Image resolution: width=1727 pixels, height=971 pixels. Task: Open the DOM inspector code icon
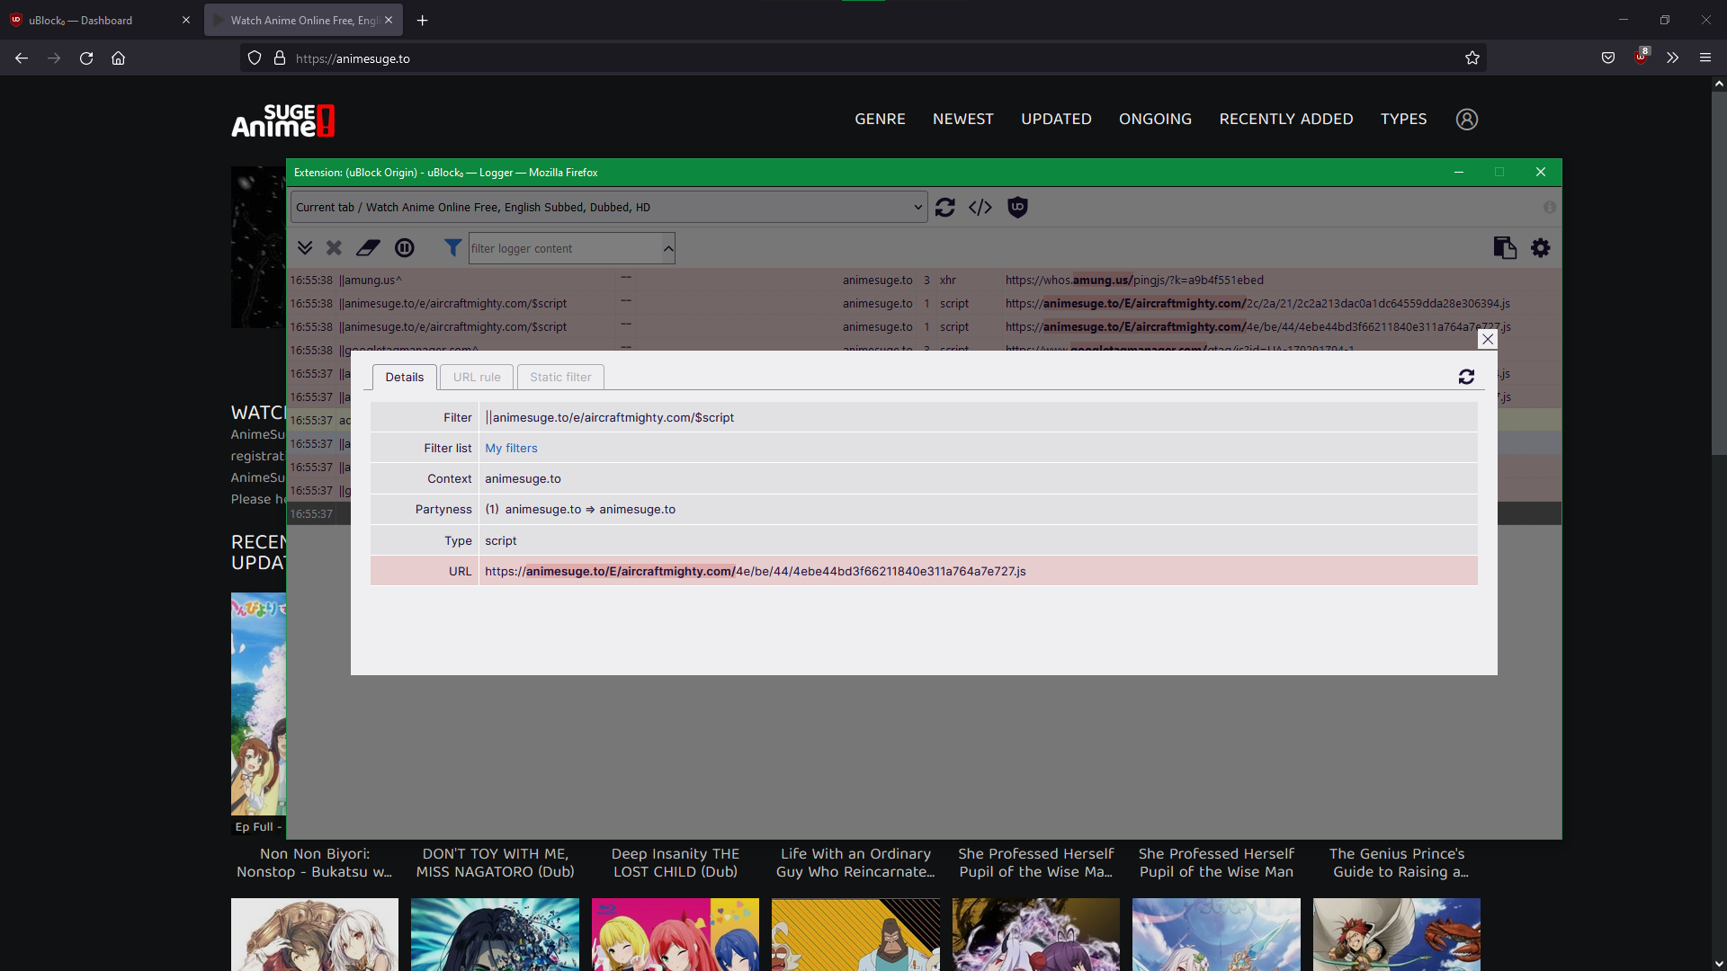[x=980, y=208]
